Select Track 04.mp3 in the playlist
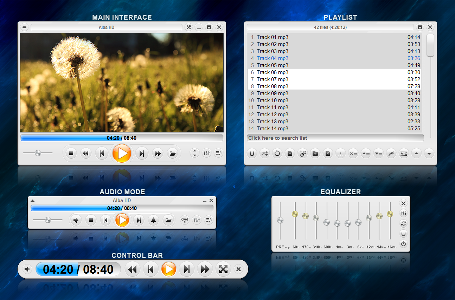Screen dimensions: 455x300 (x=273, y=58)
